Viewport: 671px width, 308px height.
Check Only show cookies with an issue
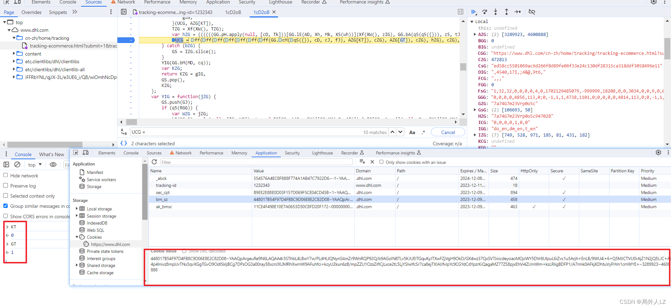382,162
